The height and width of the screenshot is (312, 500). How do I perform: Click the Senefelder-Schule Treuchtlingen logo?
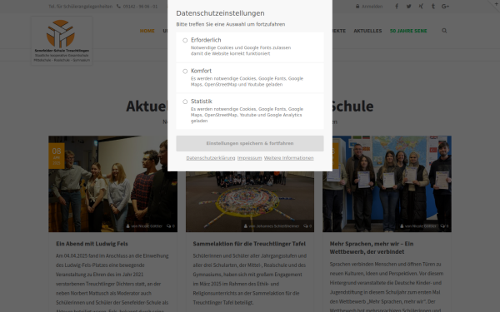click(x=62, y=41)
